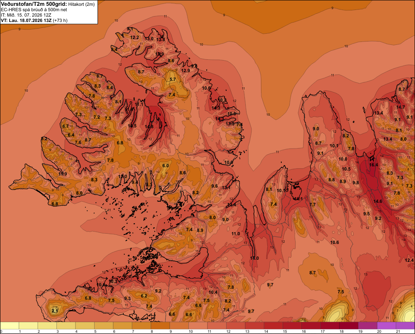Click the temperature value '8.8'
Screen dimensions: 415x334
[332, 180]
